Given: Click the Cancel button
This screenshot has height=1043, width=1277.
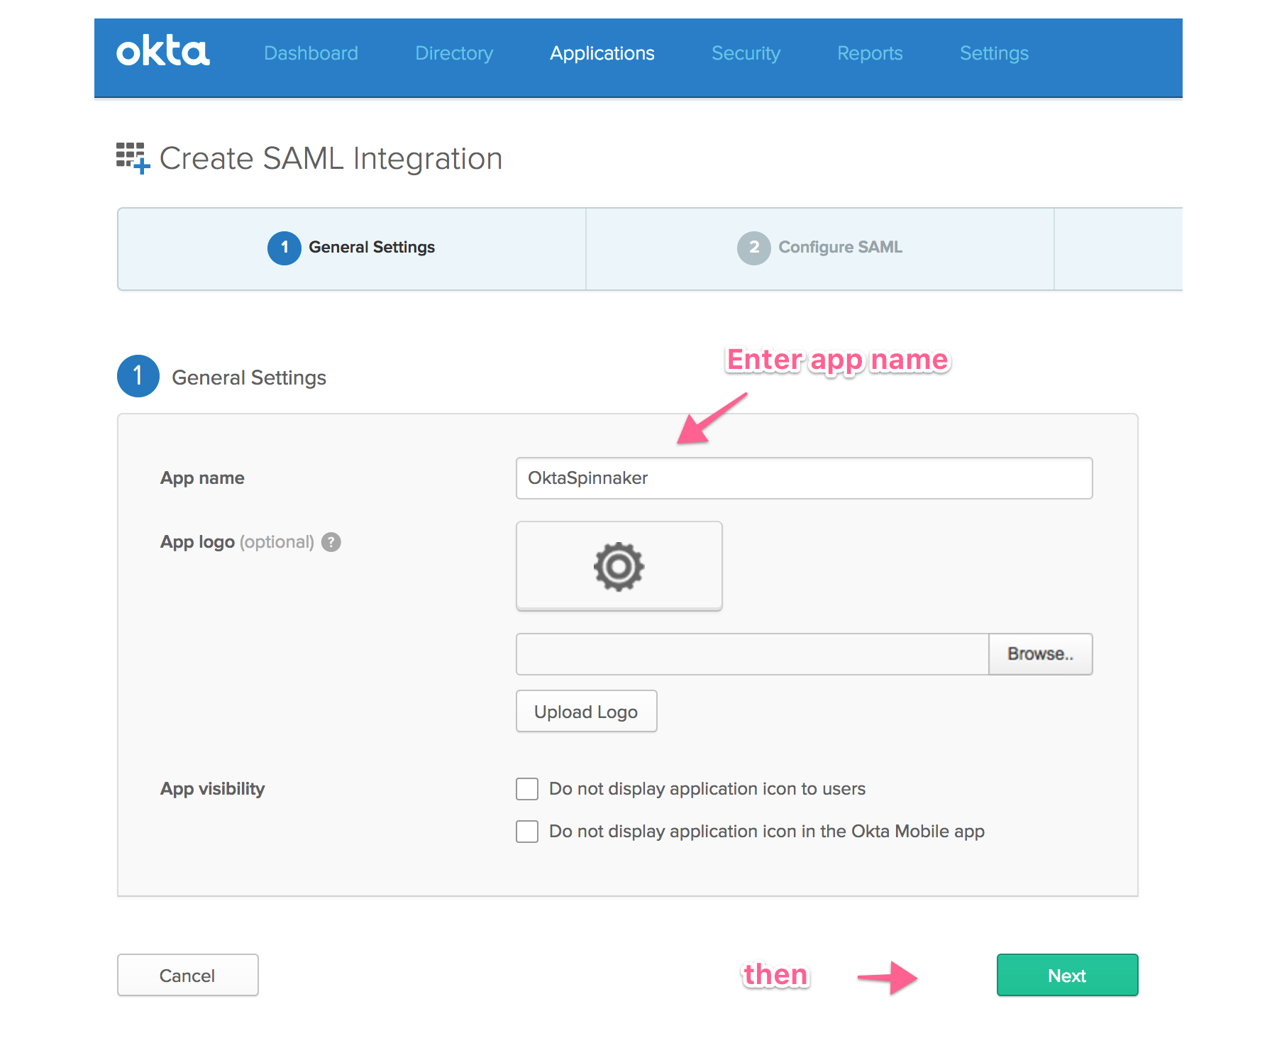Looking at the screenshot, I should coord(187,976).
